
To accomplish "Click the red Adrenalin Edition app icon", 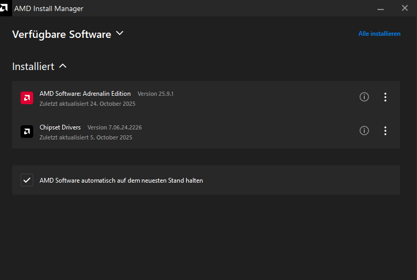I will pyautogui.click(x=27, y=98).
